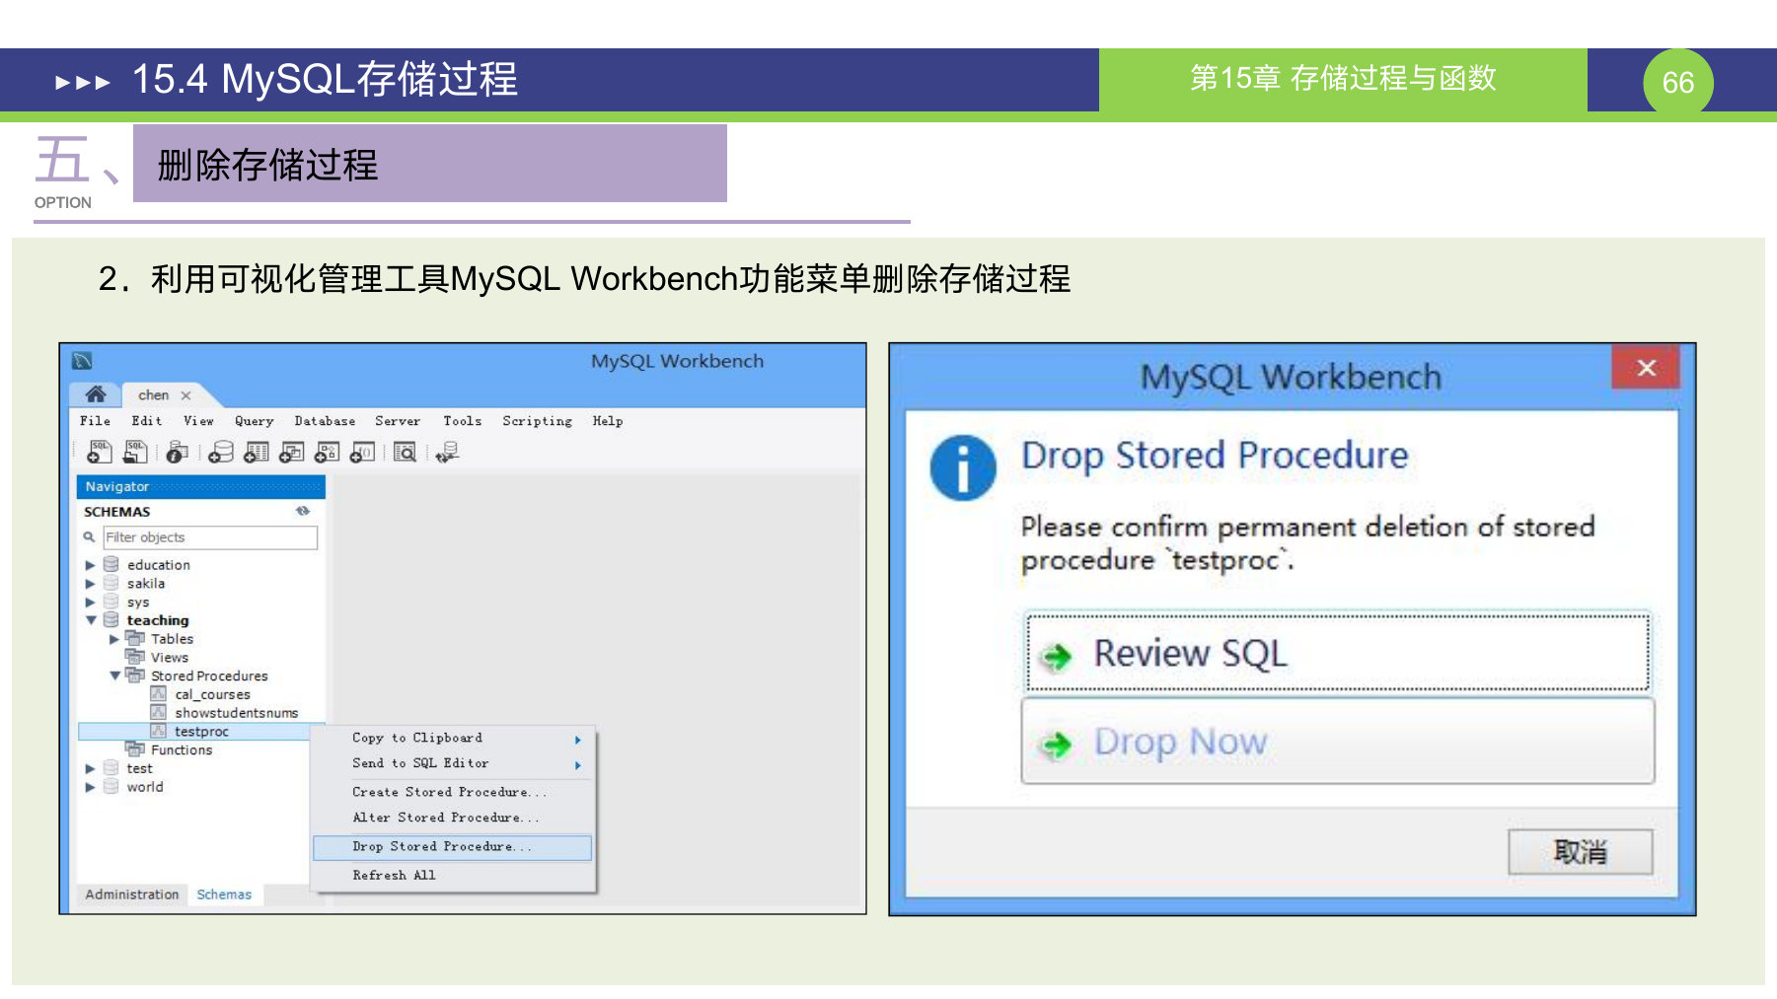1777x999 pixels.
Task: Close the chen connection tab
Action: coord(185,395)
